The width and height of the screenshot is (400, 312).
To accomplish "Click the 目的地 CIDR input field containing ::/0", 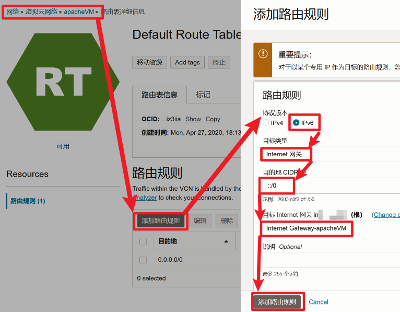I will point(329,185).
